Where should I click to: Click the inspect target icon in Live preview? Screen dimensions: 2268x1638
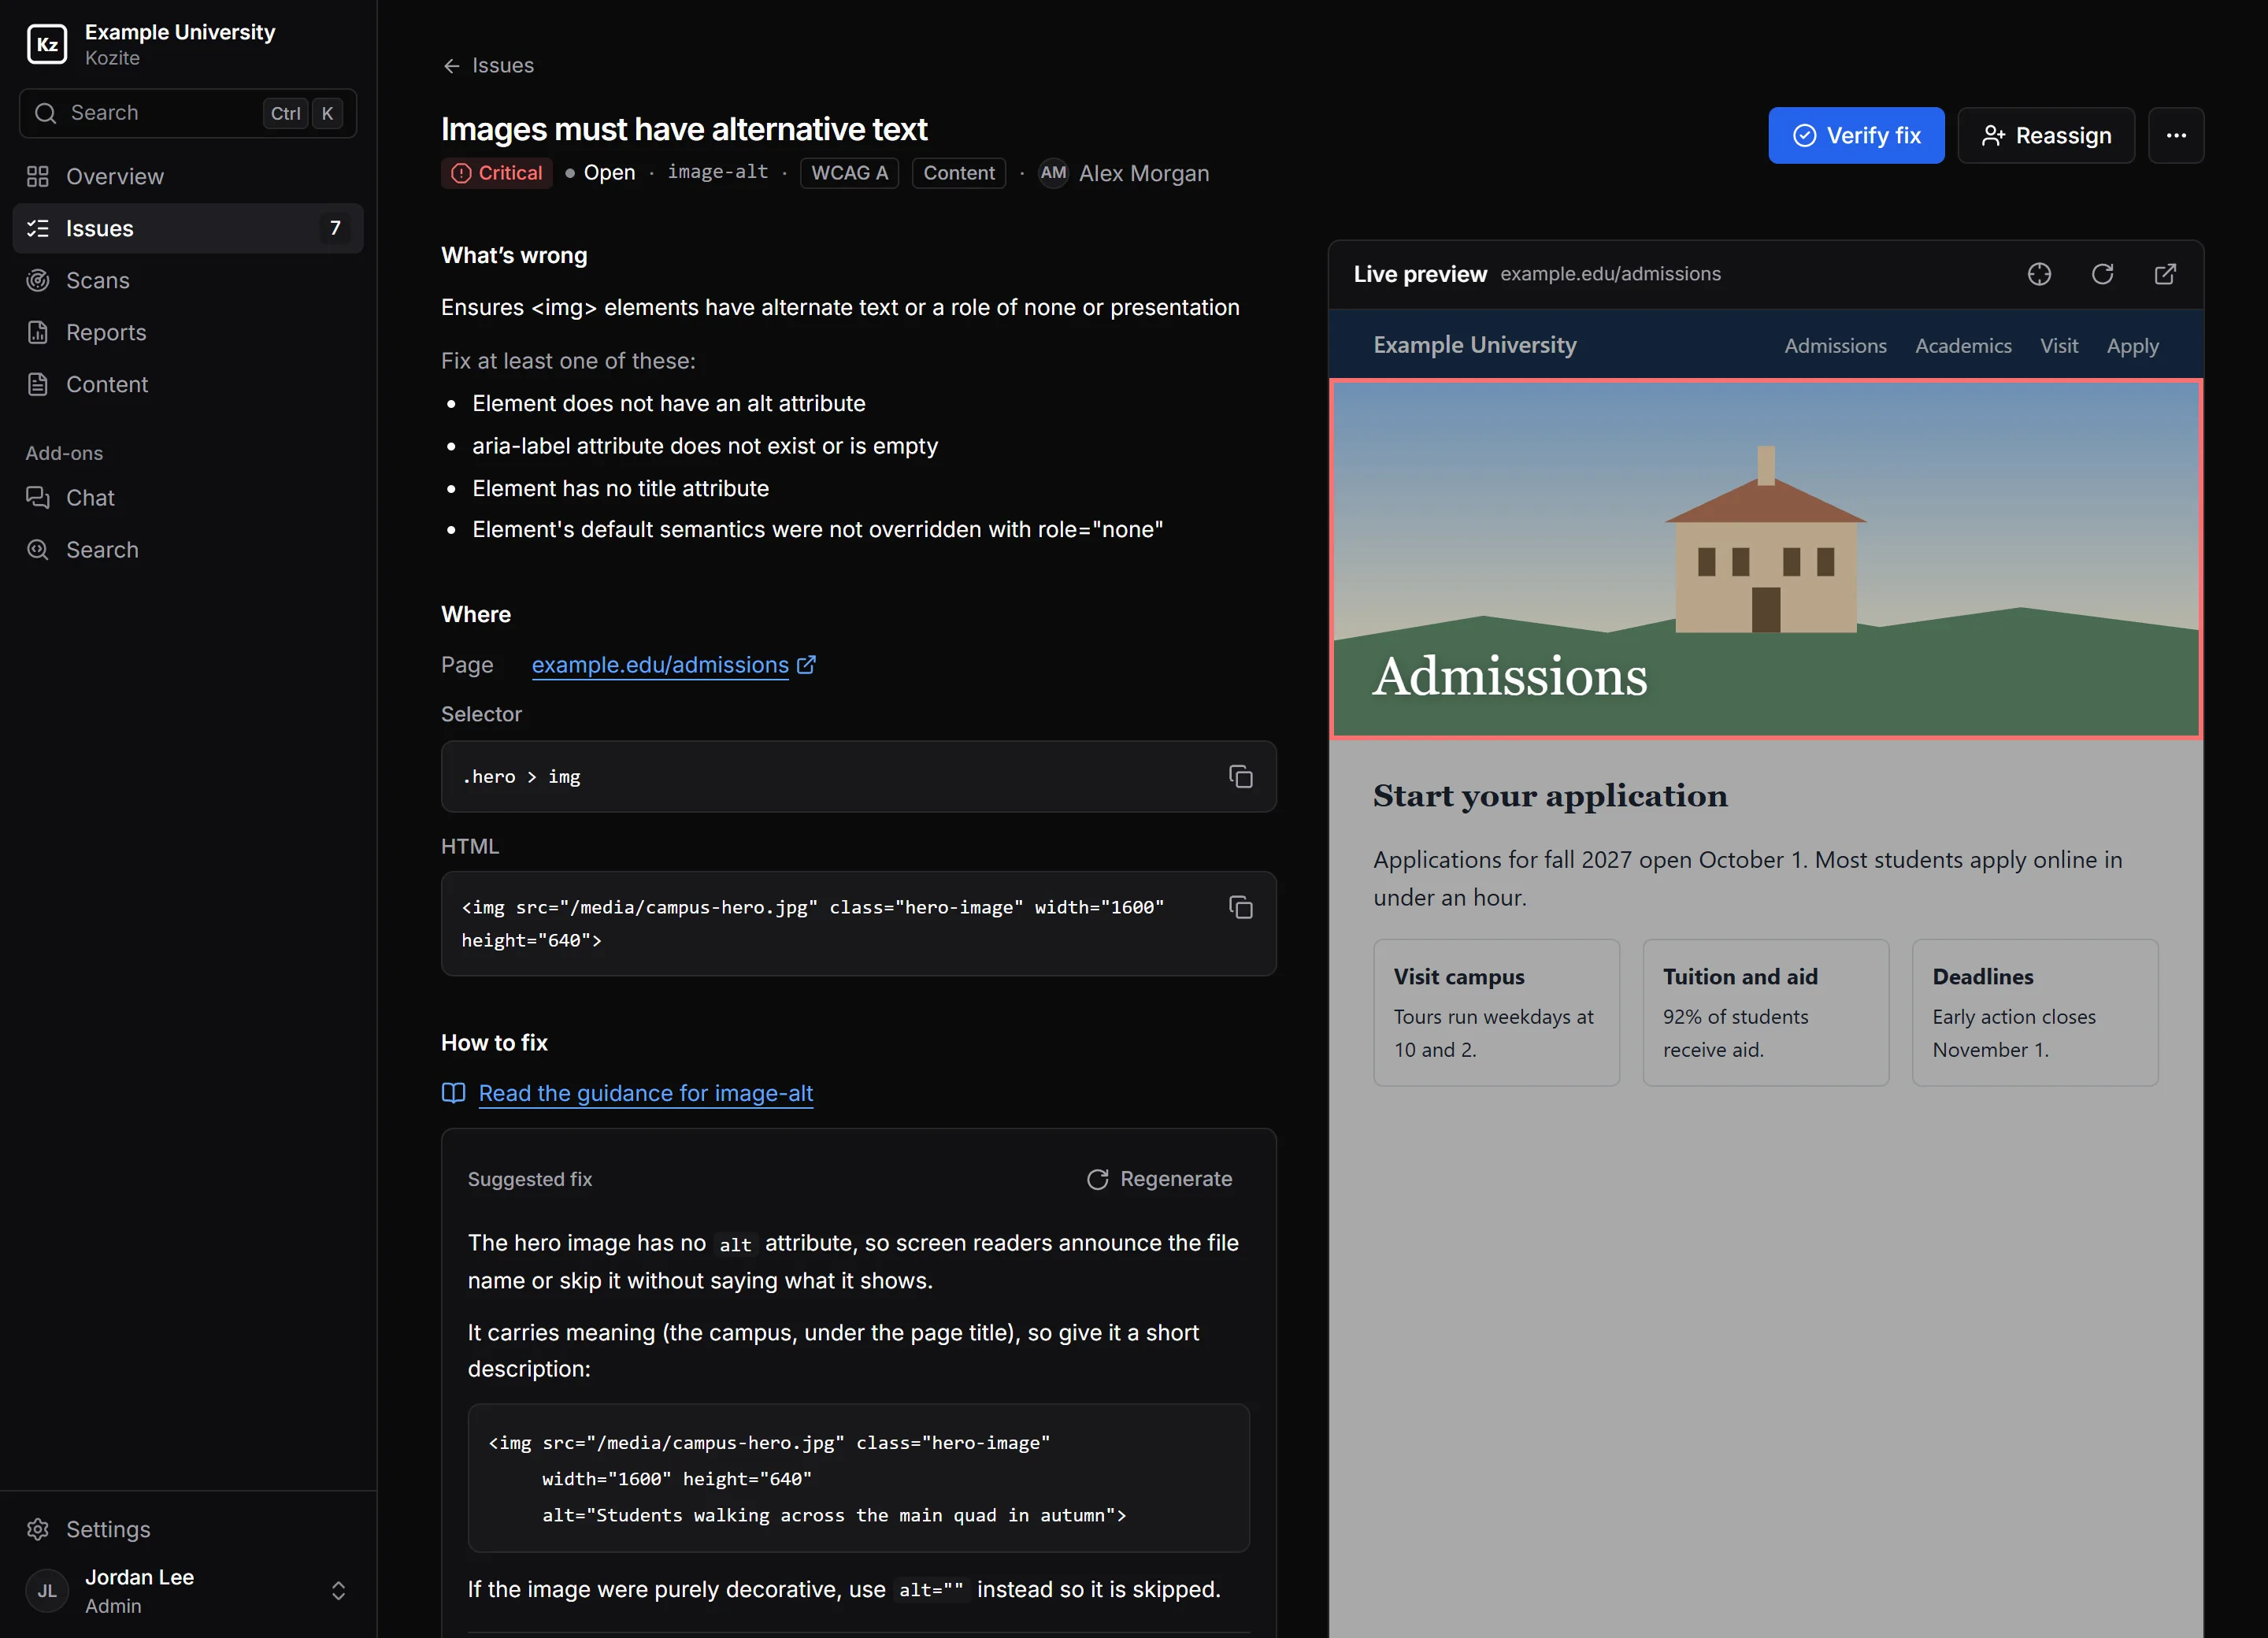(2039, 274)
